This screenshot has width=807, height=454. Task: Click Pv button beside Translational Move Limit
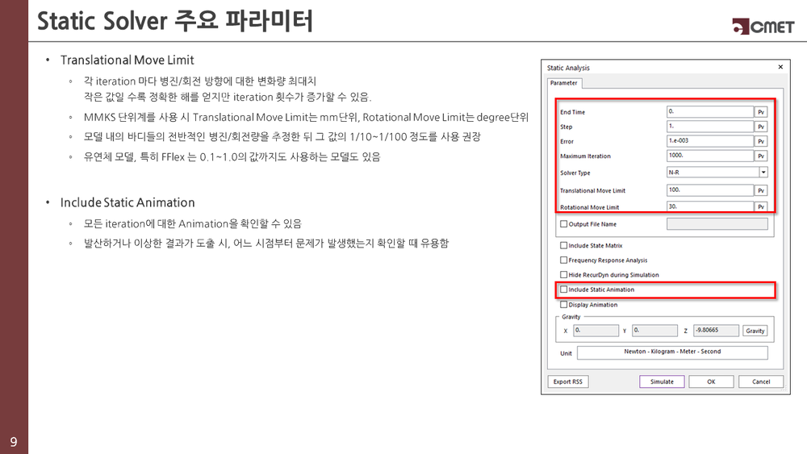[760, 191]
